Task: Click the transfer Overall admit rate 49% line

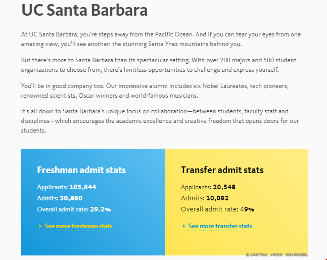Action: tap(217, 209)
